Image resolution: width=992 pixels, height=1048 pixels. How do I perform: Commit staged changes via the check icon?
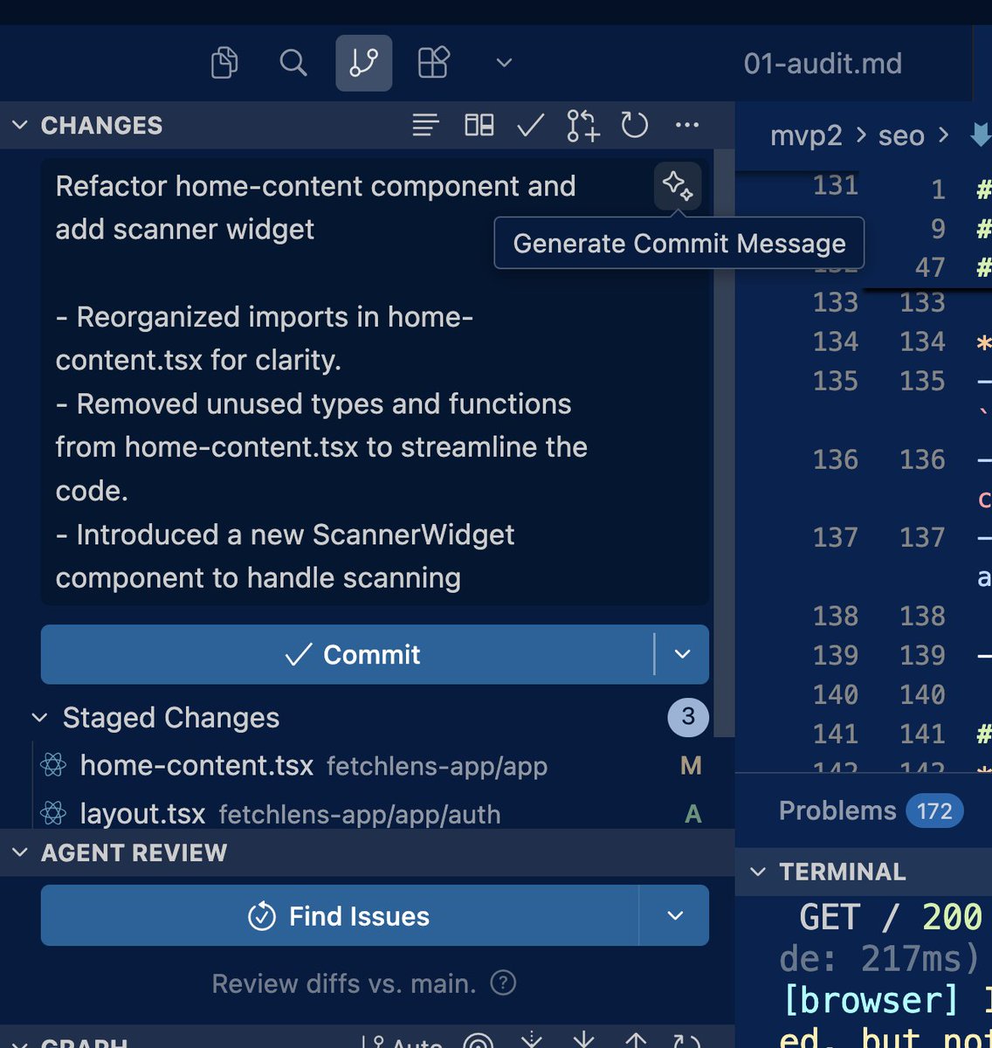click(x=529, y=126)
